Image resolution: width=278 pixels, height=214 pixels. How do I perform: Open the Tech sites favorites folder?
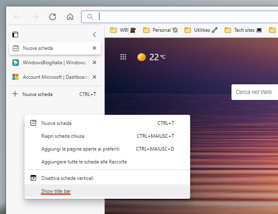[x=243, y=30]
